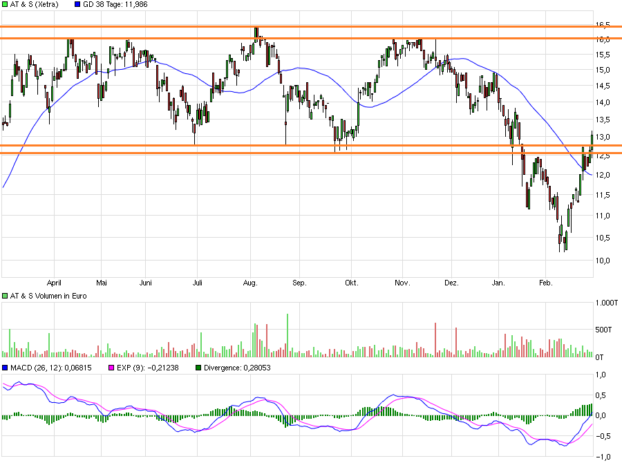Screen dimensions: 622x463
Task: Click the blue MACD legend swatch
Action: [x=5, y=368]
